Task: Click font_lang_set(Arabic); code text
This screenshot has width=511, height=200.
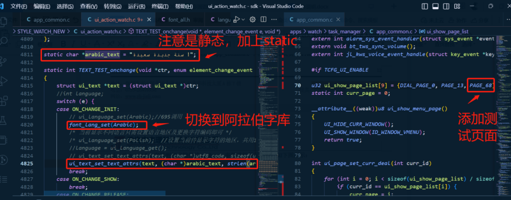Action: (104, 125)
